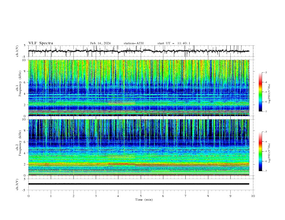285x220 pixels.
Task: Click the 'VLF Spectra' title text
Action: (41, 43)
